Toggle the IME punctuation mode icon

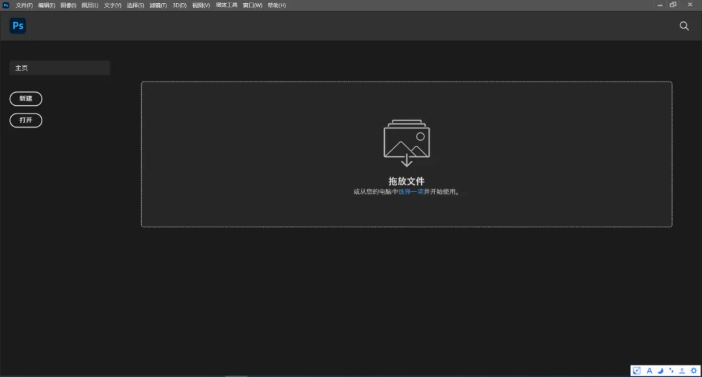(671, 371)
